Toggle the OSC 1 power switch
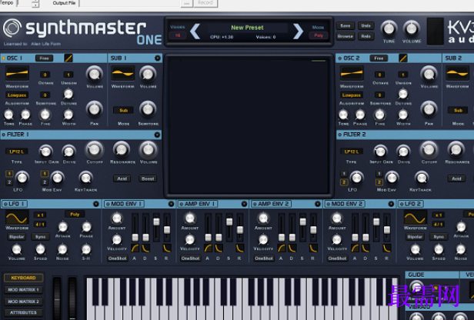The height and width of the screenshot is (320, 474). click(x=4, y=58)
